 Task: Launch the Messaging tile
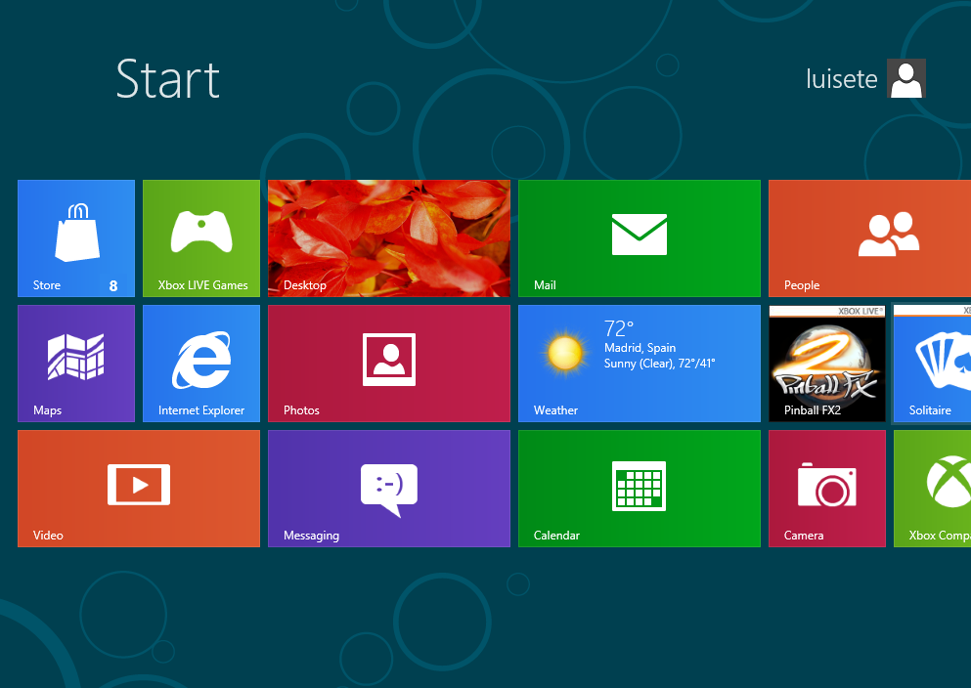click(x=389, y=489)
